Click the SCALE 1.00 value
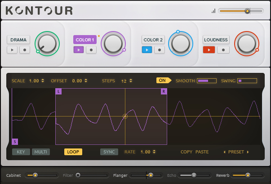 (x=34, y=81)
